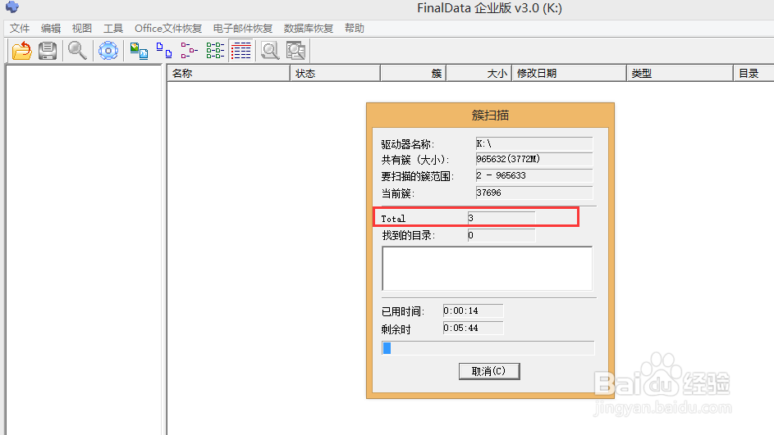
Task: Open the 帮助 menu
Action: tap(355, 29)
